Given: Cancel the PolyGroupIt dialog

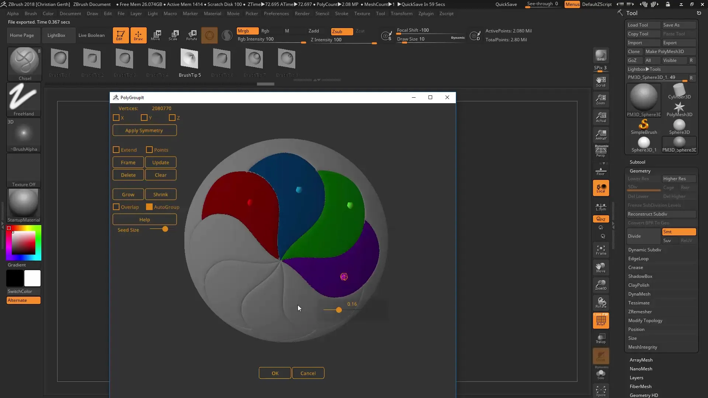Looking at the screenshot, I should [x=308, y=373].
